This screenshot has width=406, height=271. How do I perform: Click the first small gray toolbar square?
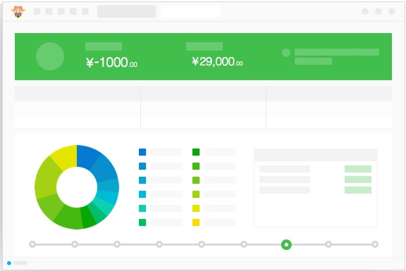(x=37, y=11)
